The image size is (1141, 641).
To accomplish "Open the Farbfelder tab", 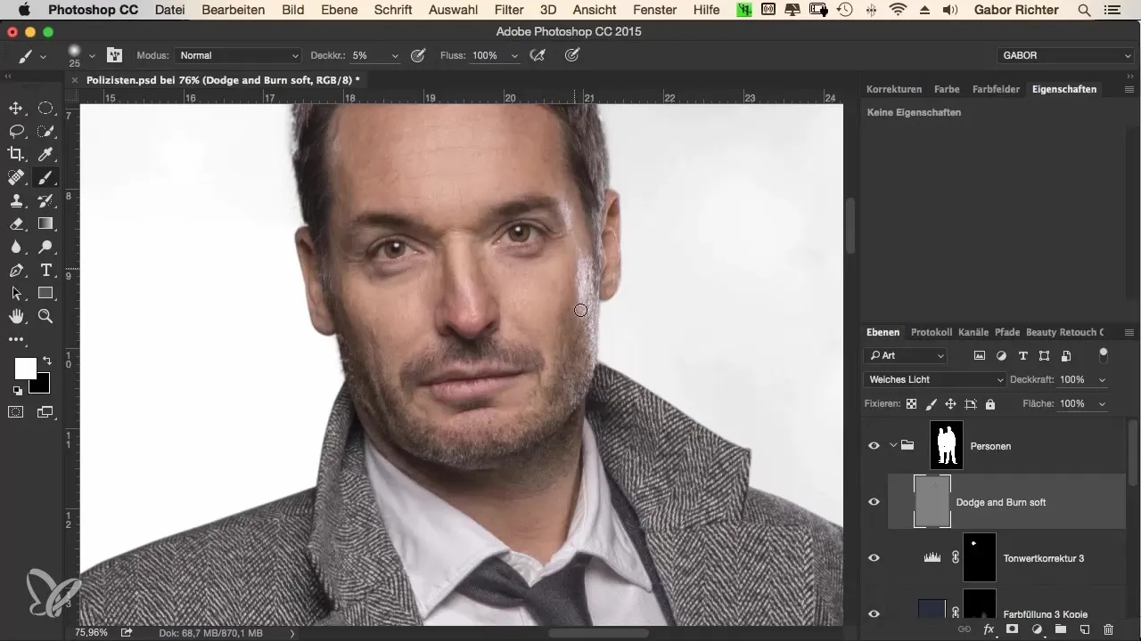I will coord(996,89).
